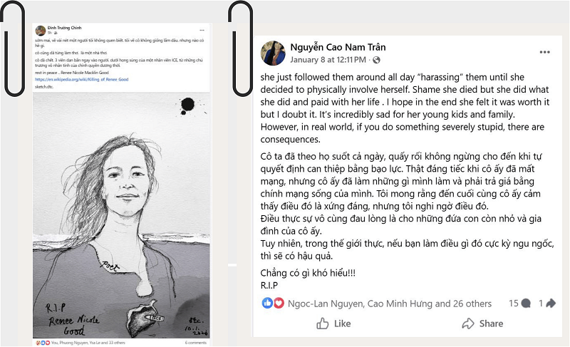Click the Share arrow icon
This screenshot has height=347, width=570.
468,323
